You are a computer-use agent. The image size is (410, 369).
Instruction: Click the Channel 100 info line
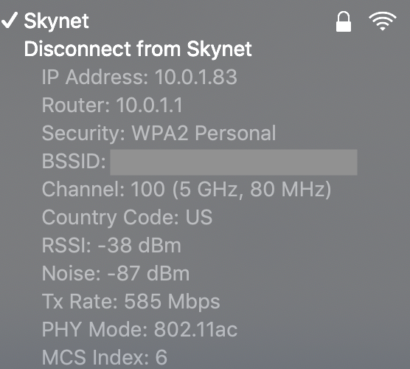[187, 190]
